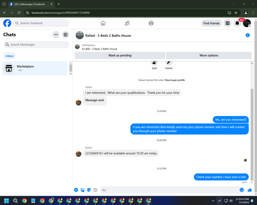Click message 'I am interested. What are your qualifications'
This screenshot has height=205, width=257.
click(x=132, y=93)
